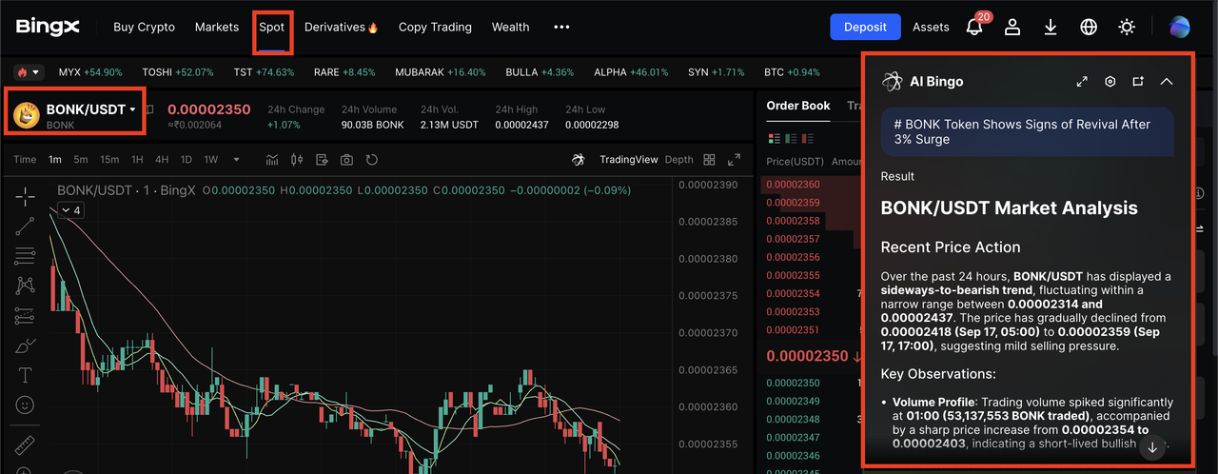Viewport: 1218px width, 474px height.
Task: Open BingX original chart icon
Action: coord(578,160)
